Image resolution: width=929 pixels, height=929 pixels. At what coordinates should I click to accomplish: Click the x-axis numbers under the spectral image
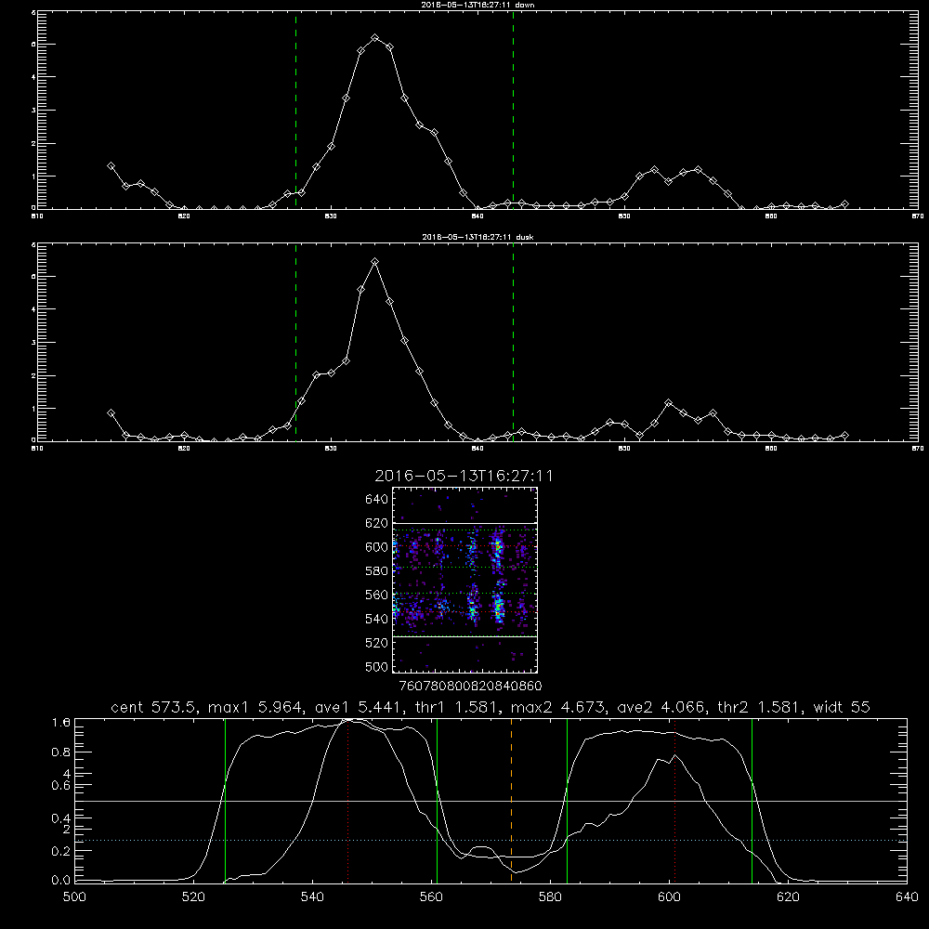coord(471,687)
